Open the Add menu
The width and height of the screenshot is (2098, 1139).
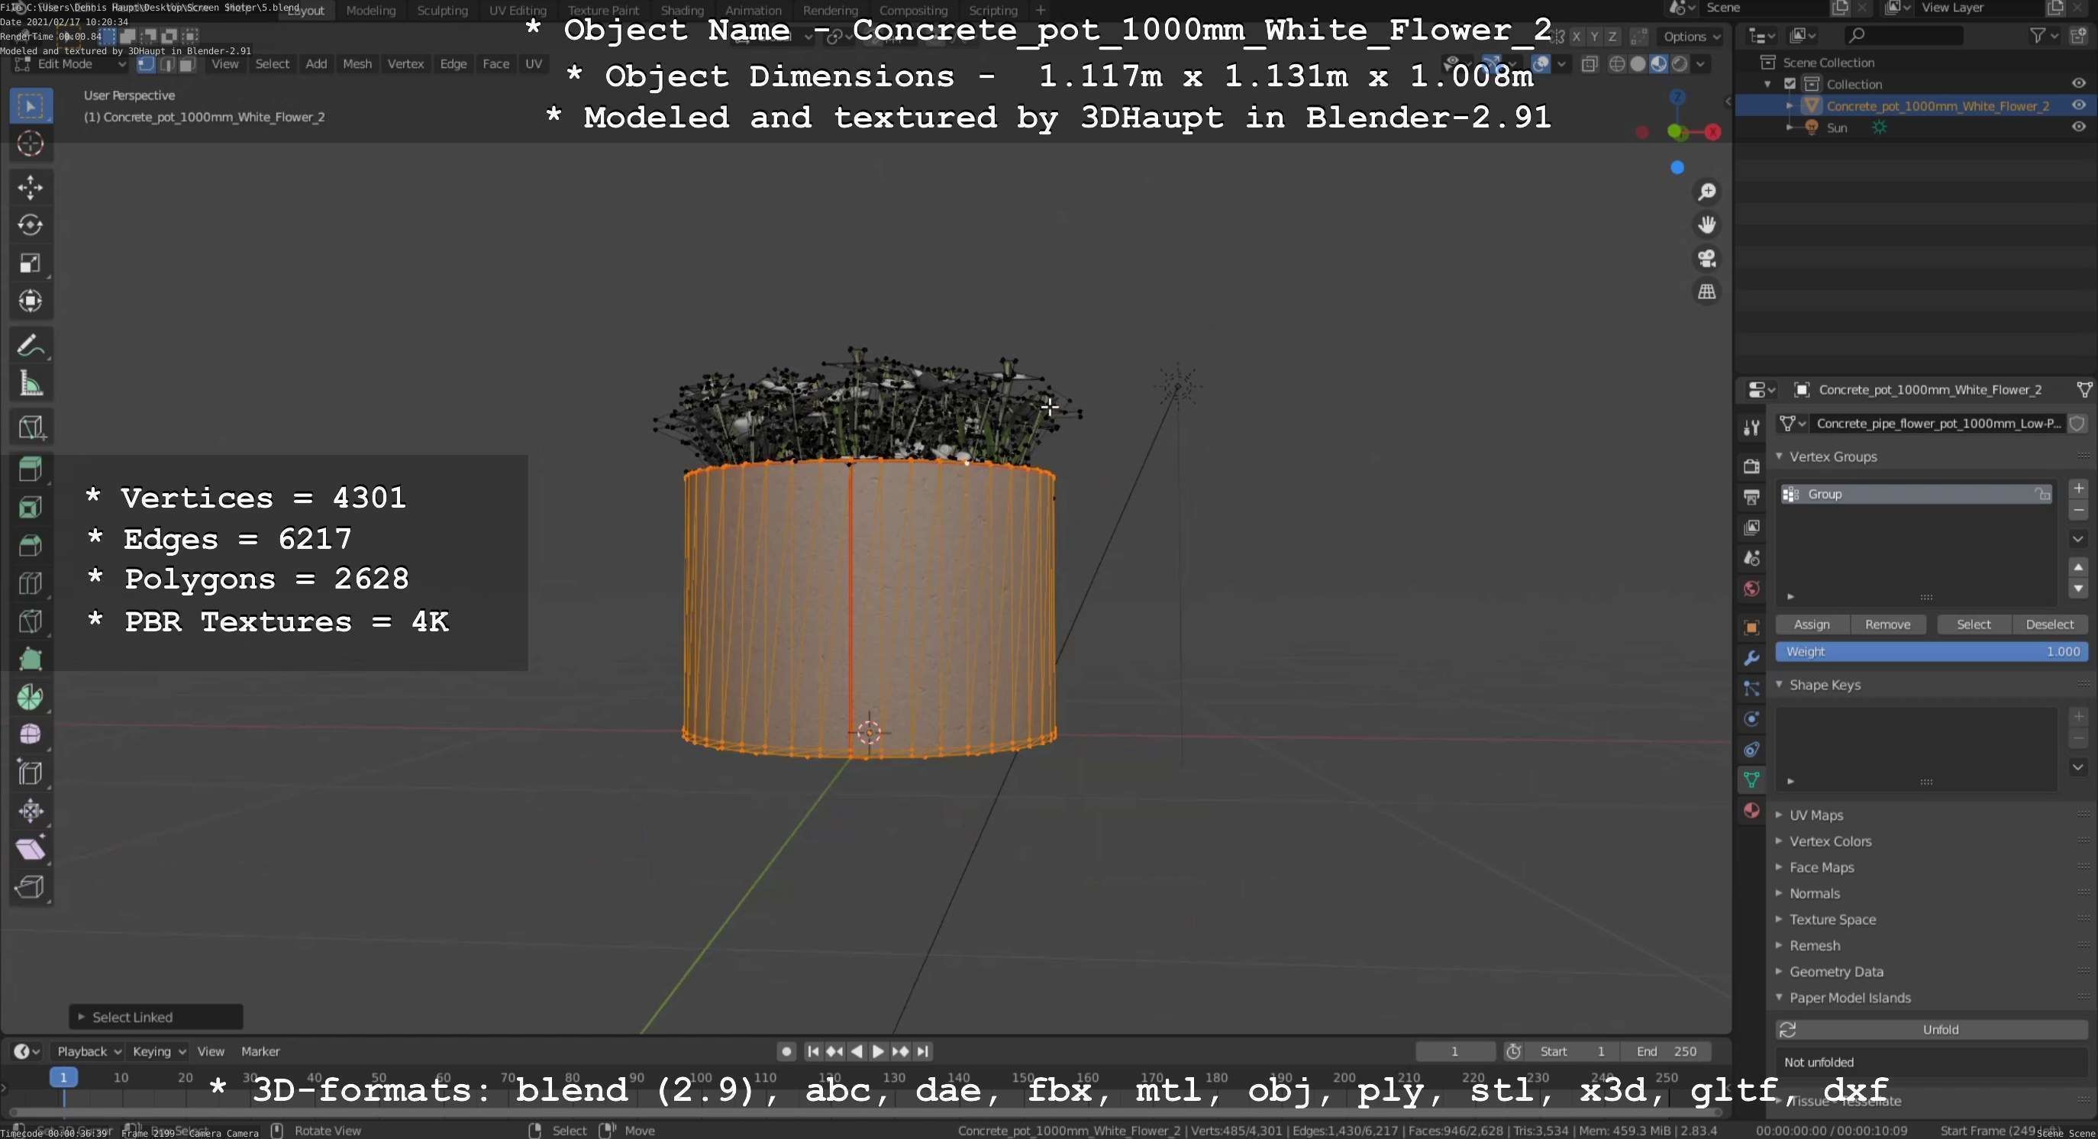(x=316, y=64)
